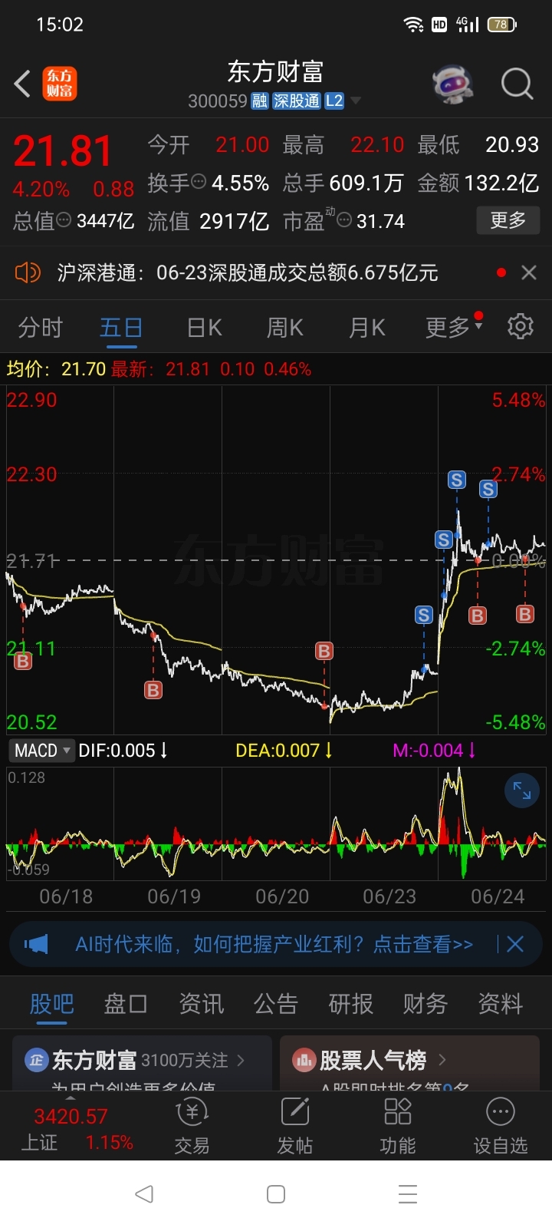Screen dimensions: 552x1228
Task: Expand the stock switcher arrow beside L2
Action: tap(355, 101)
